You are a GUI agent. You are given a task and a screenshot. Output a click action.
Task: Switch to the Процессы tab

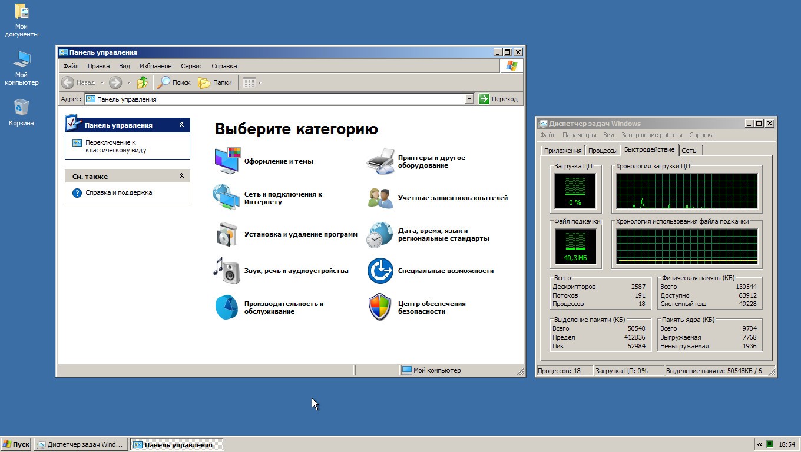[x=603, y=151]
